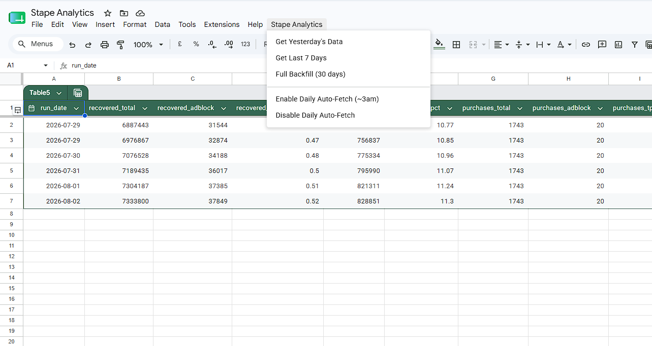The image size is (652, 346).
Task: Open the vertical align dropdown
Action: pyautogui.click(x=522, y=45)
